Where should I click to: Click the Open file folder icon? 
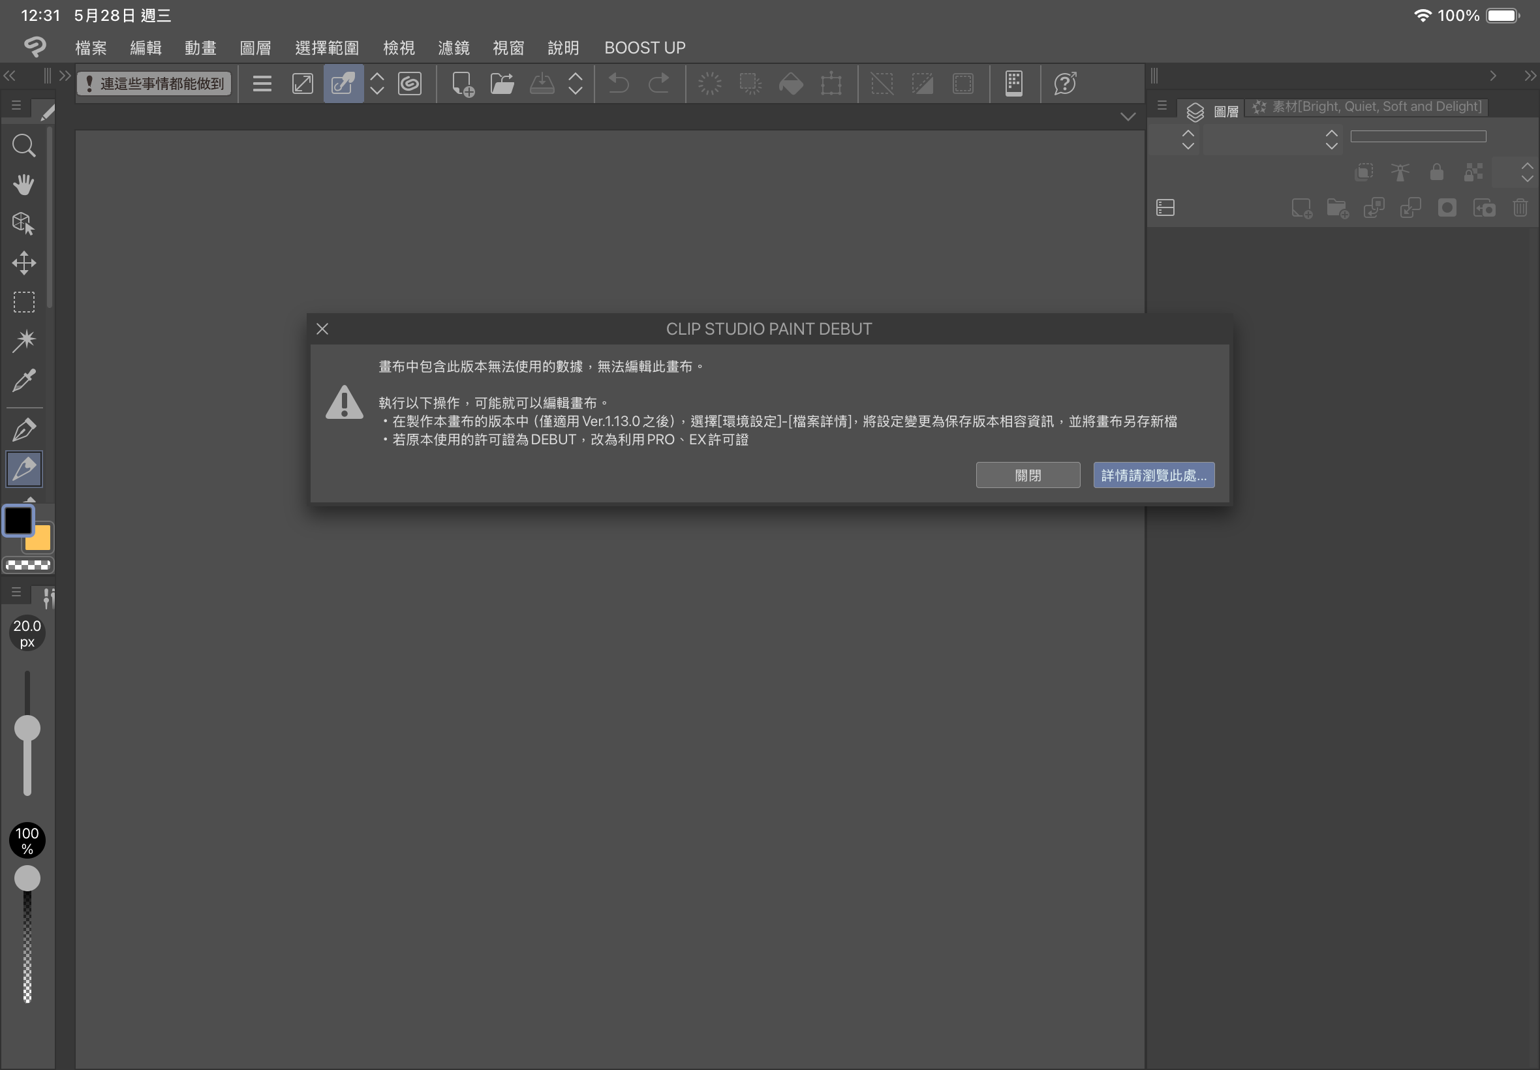[x=502, y=84]
